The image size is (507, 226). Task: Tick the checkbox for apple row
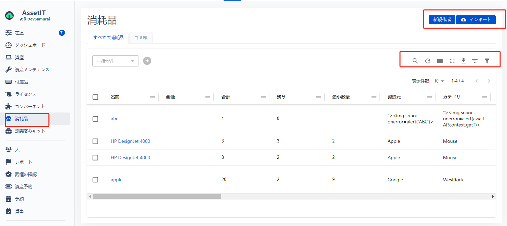click(x=95, y=180)
